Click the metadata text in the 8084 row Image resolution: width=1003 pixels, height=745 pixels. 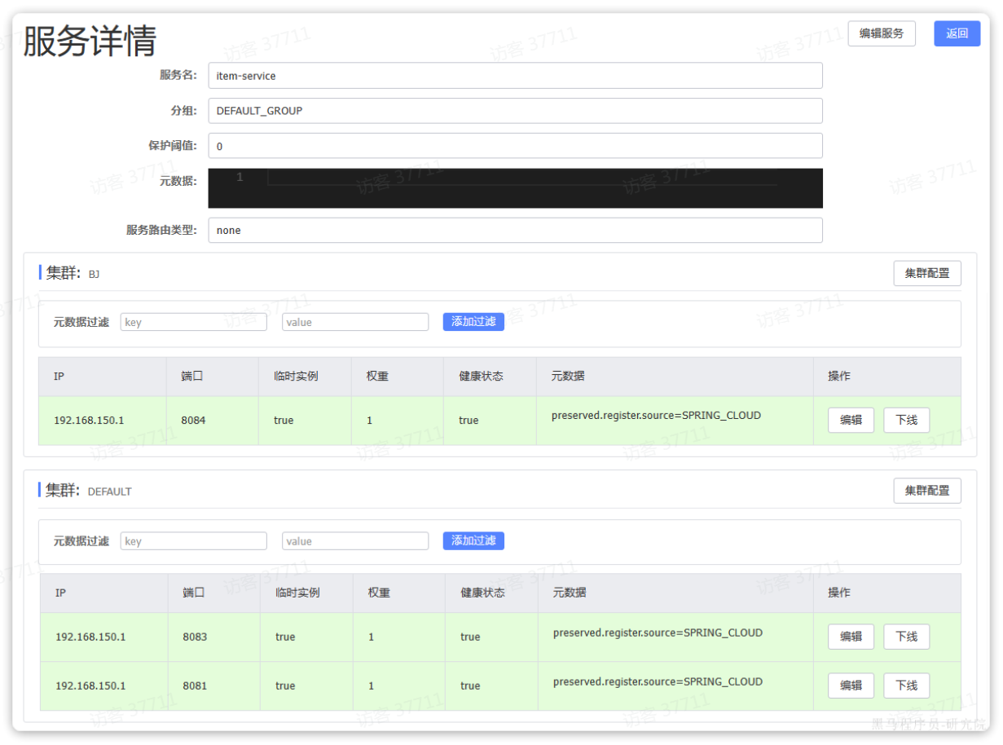point(656,416)
